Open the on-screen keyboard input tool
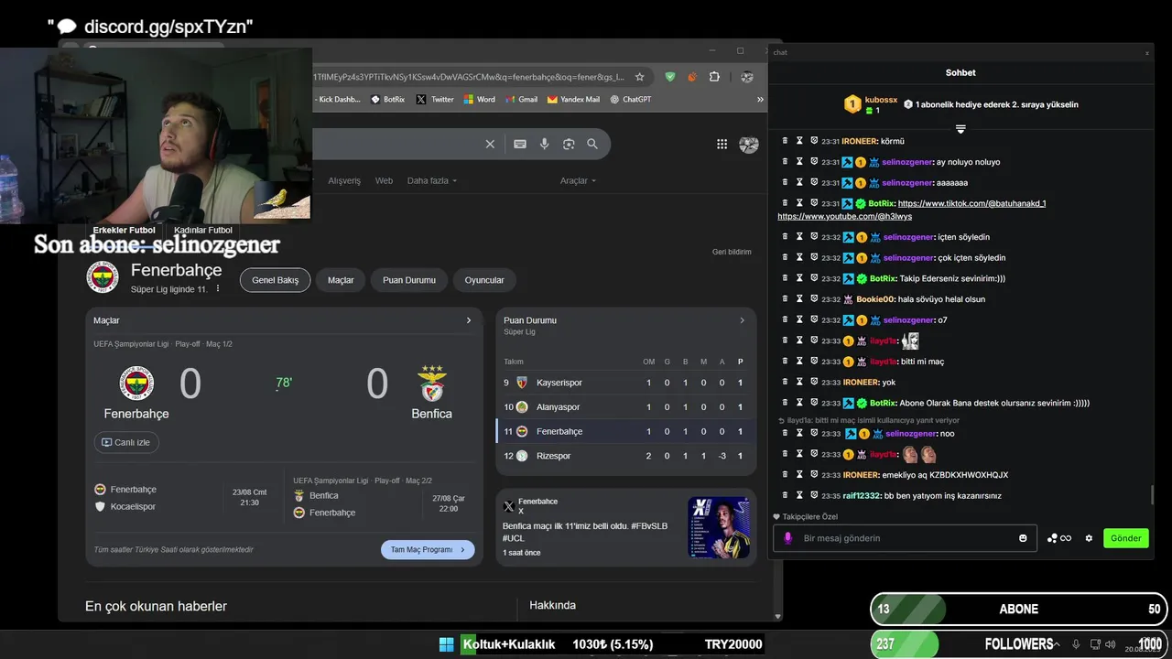 coord(520,144)
